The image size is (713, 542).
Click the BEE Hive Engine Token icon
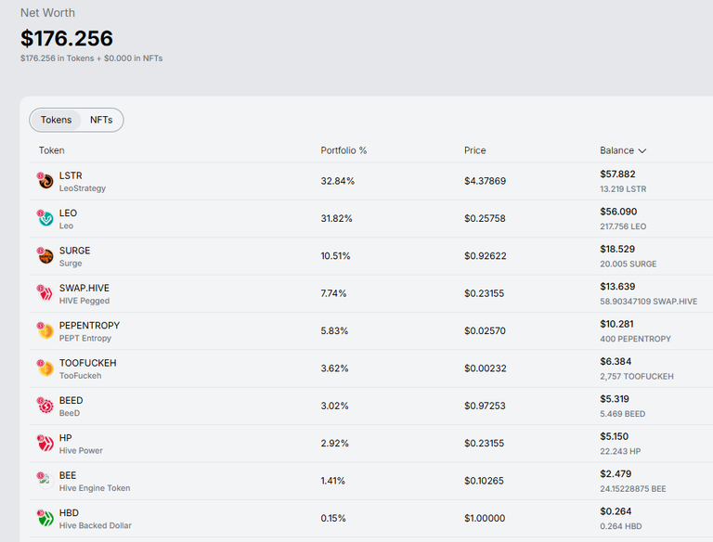click(45, 481)
